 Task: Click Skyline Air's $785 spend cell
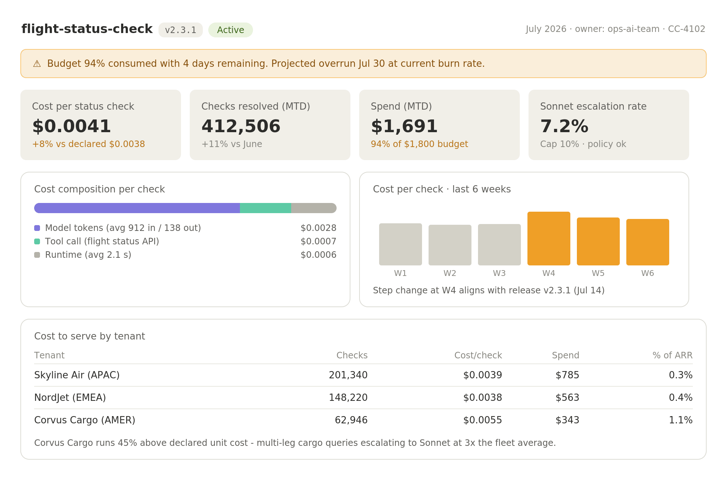[x=567, y=375]
